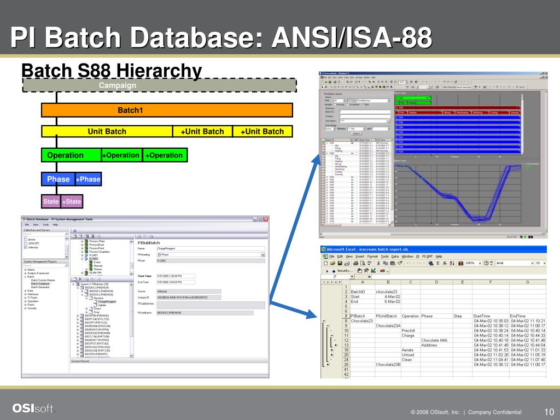Viewport: 560px width, 420px height.
Task: Open the PI-SMT menu in Excel
Action: pos(428,256)
